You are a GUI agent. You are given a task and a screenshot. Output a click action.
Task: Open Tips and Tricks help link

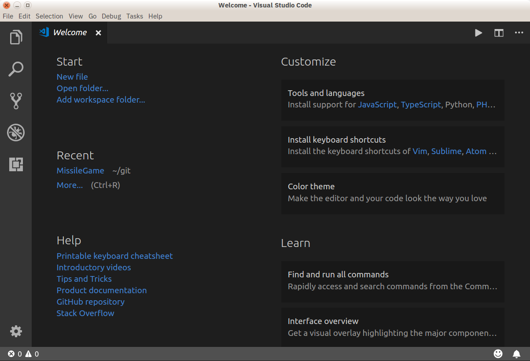pyautogui.click(x=84, y=279)
